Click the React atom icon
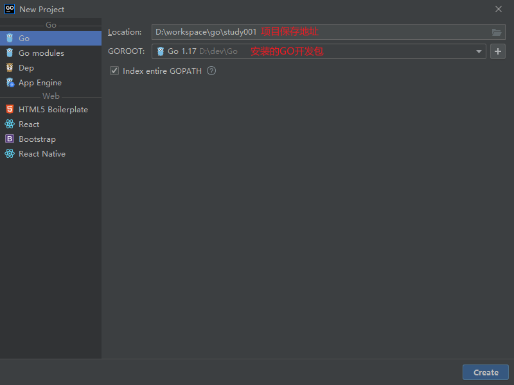 pos(10,124)
